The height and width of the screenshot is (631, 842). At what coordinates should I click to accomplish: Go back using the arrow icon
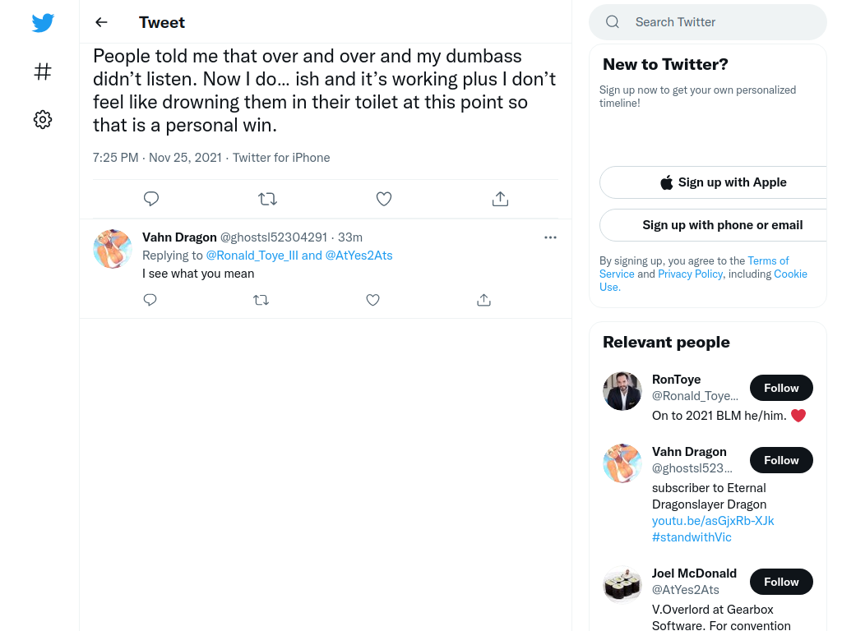101,22
